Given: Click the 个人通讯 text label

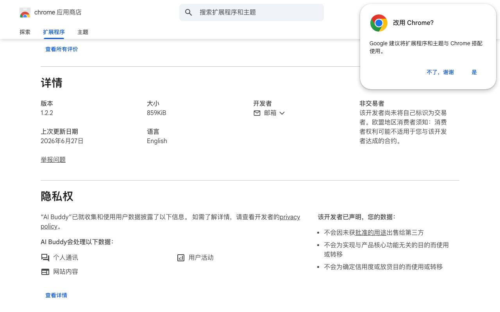Looking at the screenshot, I should (66, 258).
